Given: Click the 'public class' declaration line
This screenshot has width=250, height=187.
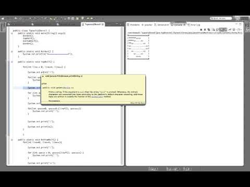Looking at the screenshot, I should [31, 31].
